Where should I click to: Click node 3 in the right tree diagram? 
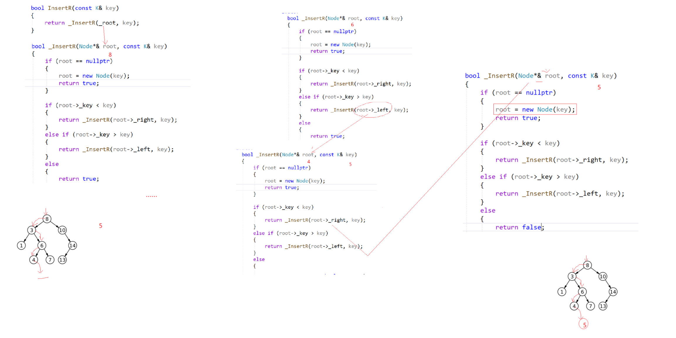(x=572, y=276)
